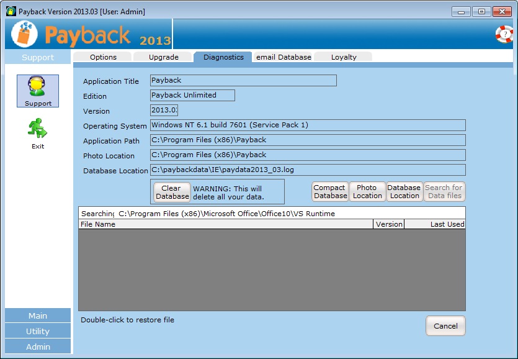
Task: Sort by the Last Used column header
Action: point(434,224)
